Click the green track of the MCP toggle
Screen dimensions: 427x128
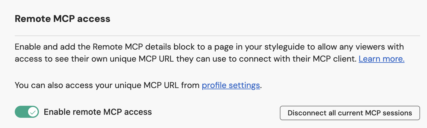pyautogui.click(x=21, y=112)
